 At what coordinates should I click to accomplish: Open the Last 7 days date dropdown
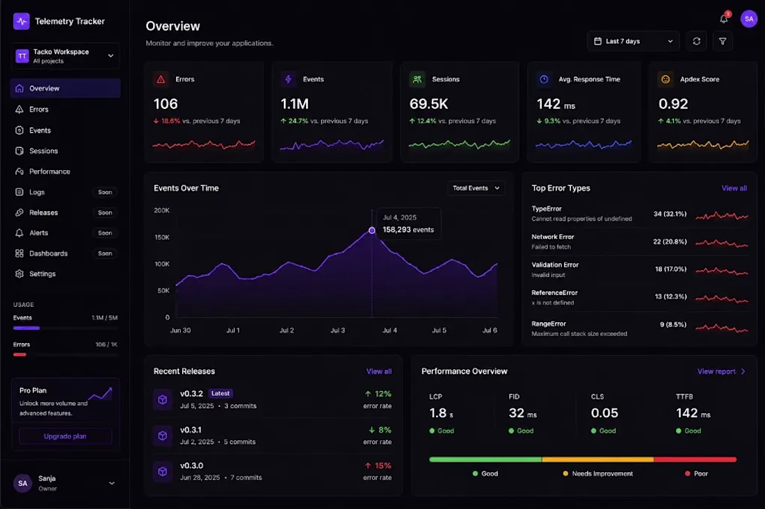(634, 42)
